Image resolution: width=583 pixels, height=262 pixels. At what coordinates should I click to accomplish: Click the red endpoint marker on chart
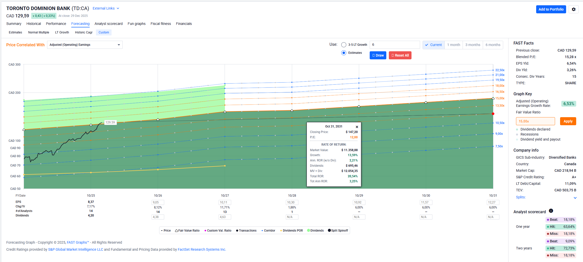pos(493,114)
